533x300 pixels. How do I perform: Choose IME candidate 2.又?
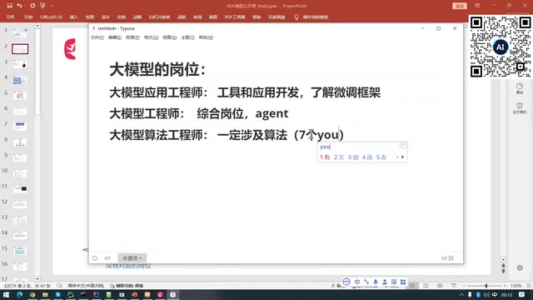pyautogui.click(x=339, y=157)
